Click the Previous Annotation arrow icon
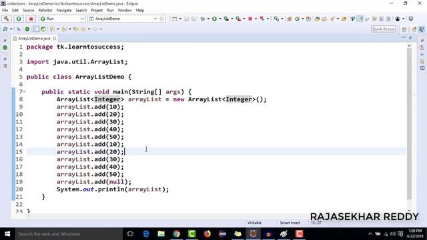Image resolution: width=427 pixels, height=240 pixels. 64,29
